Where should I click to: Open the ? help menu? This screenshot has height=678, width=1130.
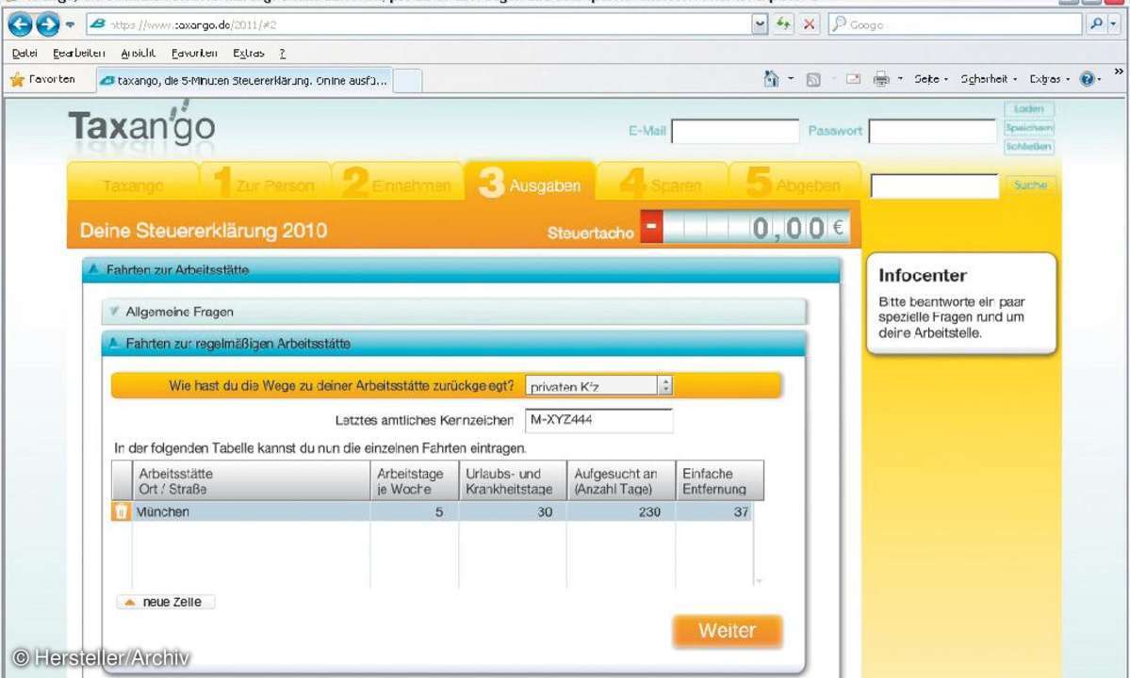pyautogui.click(x=283, y=54)
